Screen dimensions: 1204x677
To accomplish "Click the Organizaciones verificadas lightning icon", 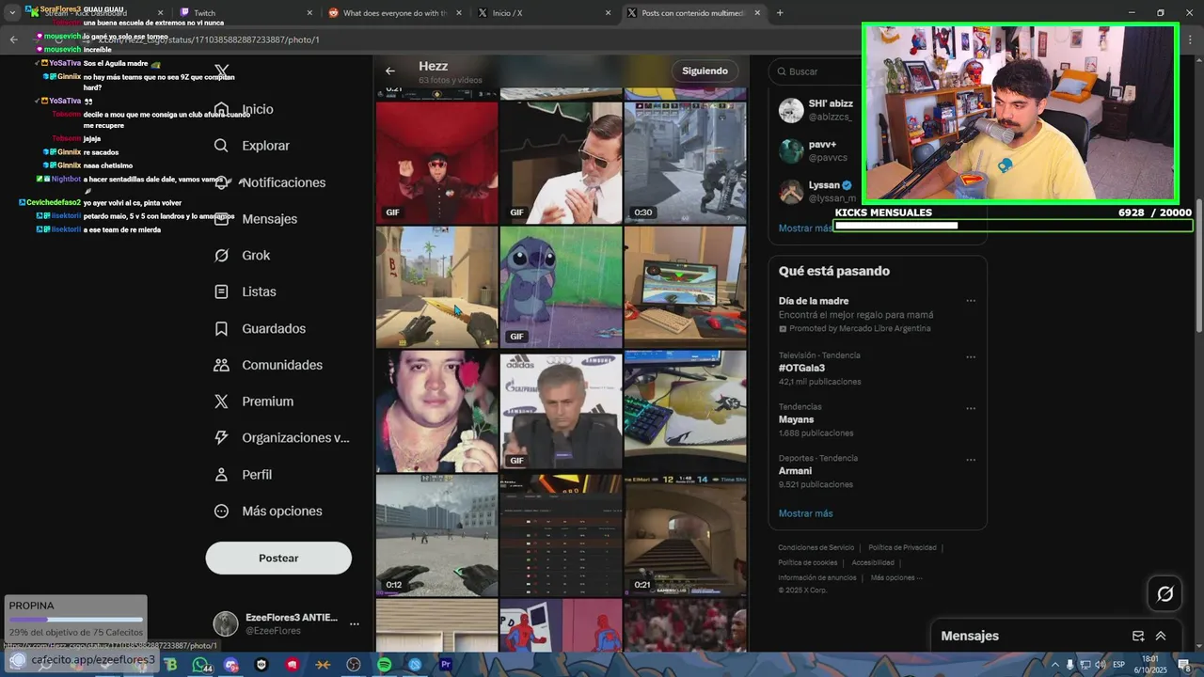I will (221, 438).
